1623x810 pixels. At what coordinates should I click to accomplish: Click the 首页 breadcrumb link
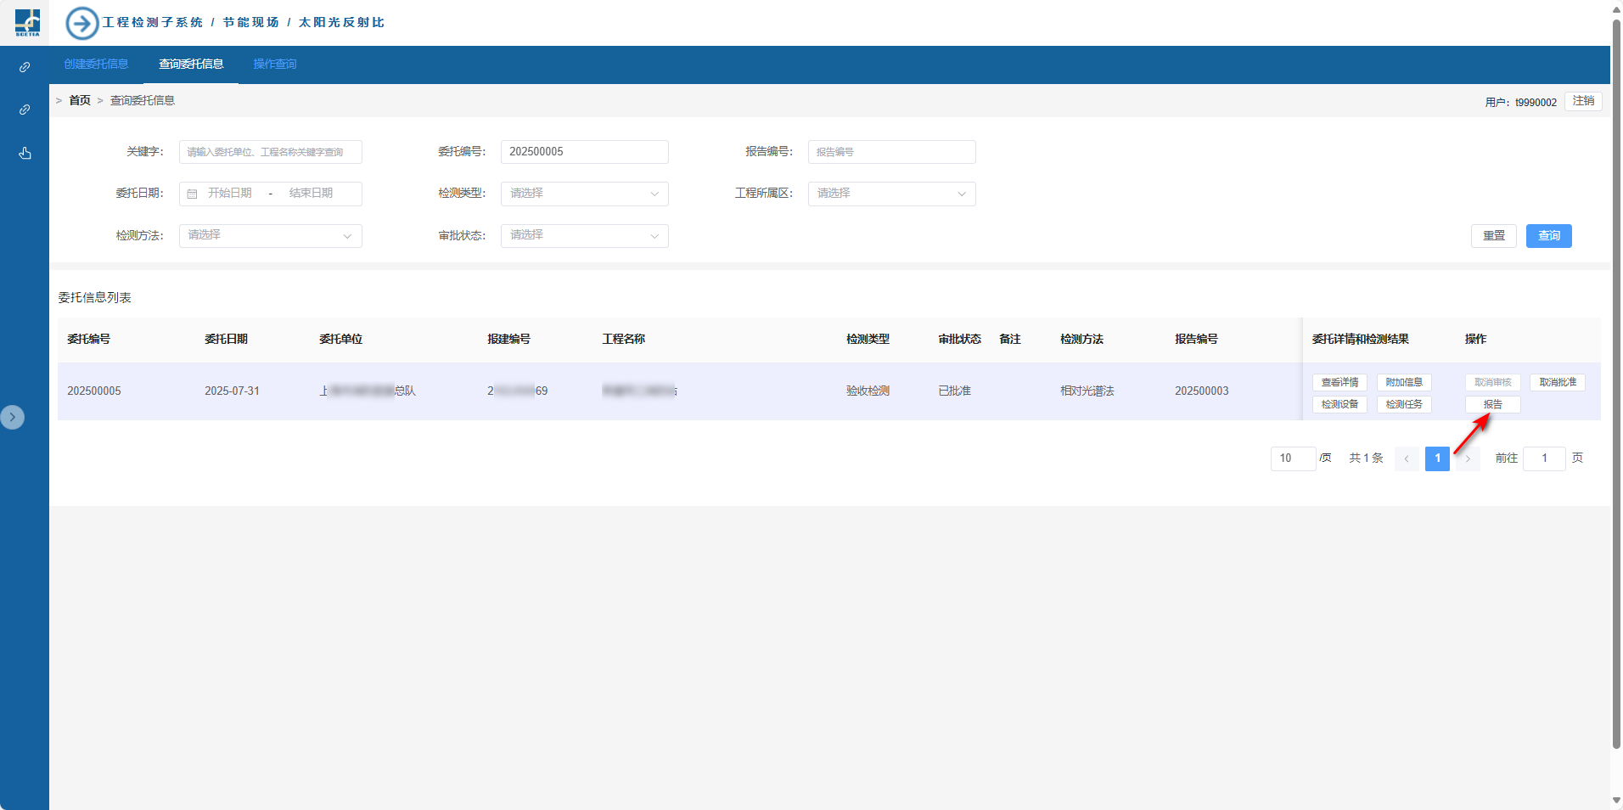[x=80, y=100]
